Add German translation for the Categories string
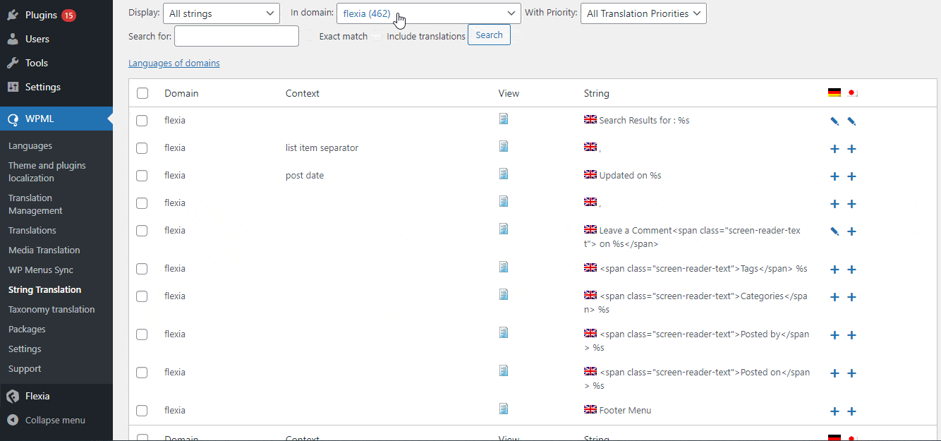The height and width of the screenshot is (441, 941). coord(834,297)
